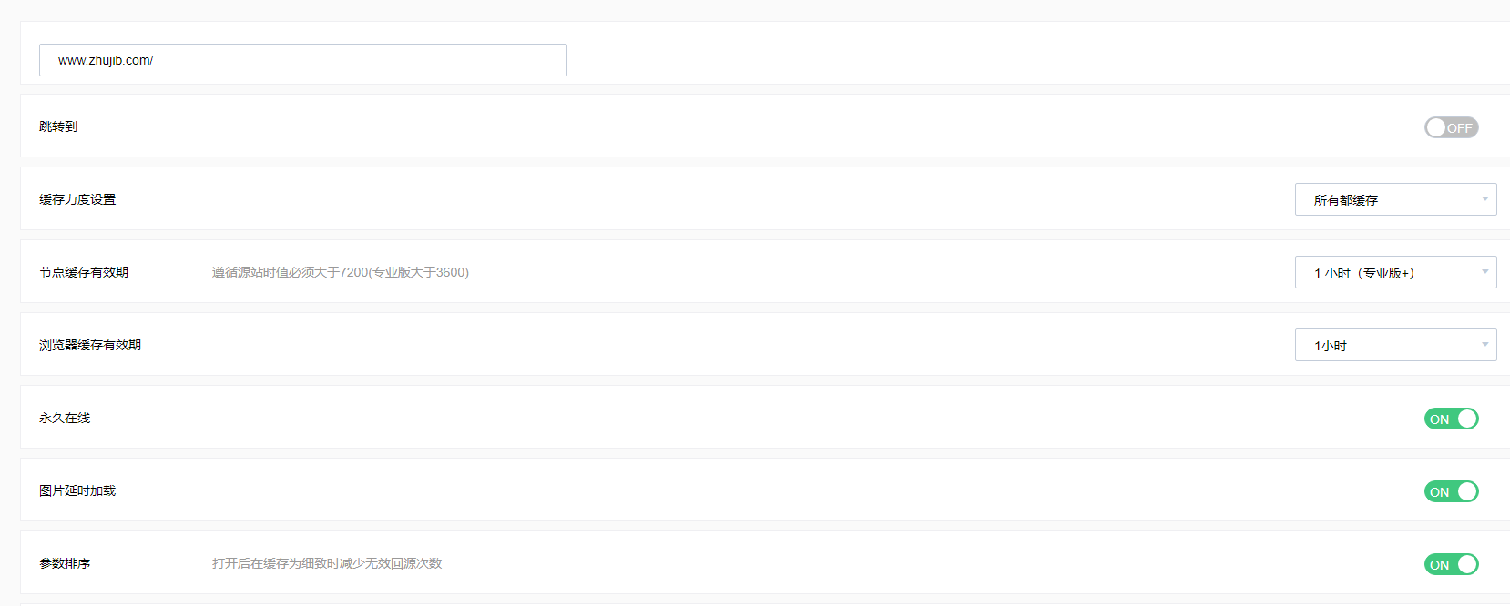Click the 跳转到 label

58,126
